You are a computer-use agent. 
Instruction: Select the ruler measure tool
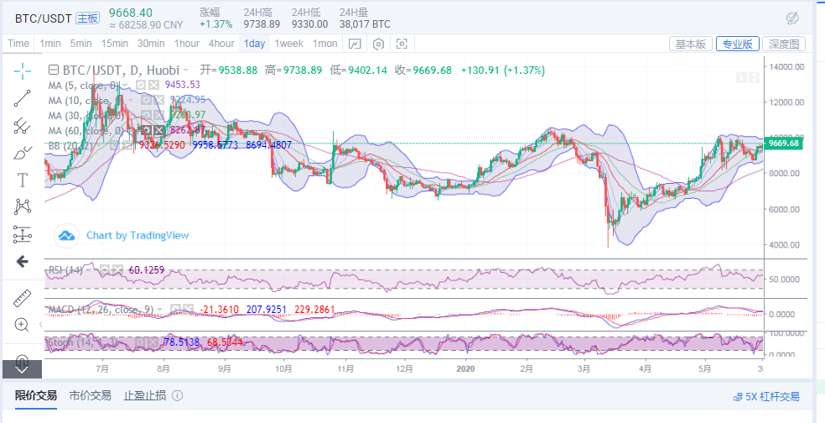[22, 299]
